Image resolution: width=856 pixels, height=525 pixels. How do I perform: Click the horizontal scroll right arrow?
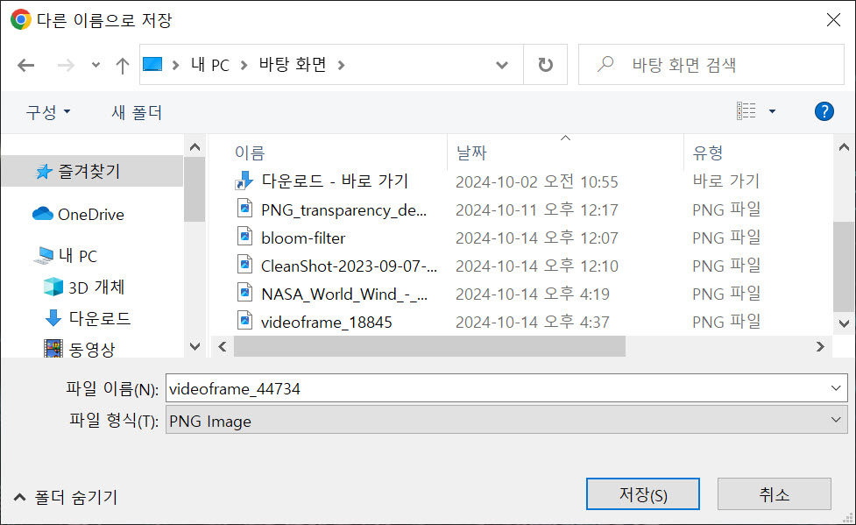[x=820, y=346]
